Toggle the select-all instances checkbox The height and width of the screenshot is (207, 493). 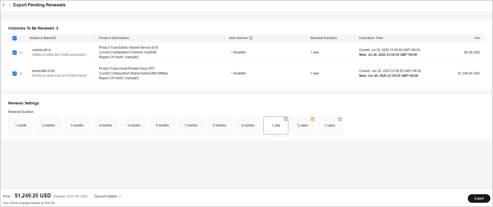[15, 38]
